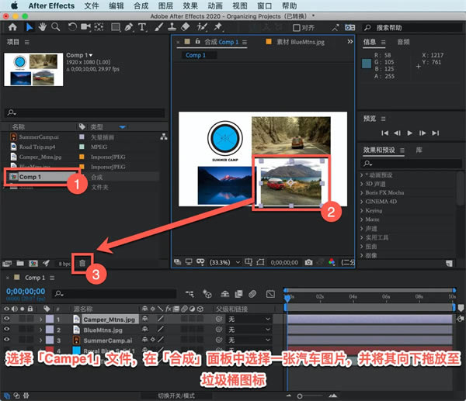The height and width of the screenshot is (401, 466).
Task: Click the 搜索帮助 search field
Action: (x=412, y=28)
